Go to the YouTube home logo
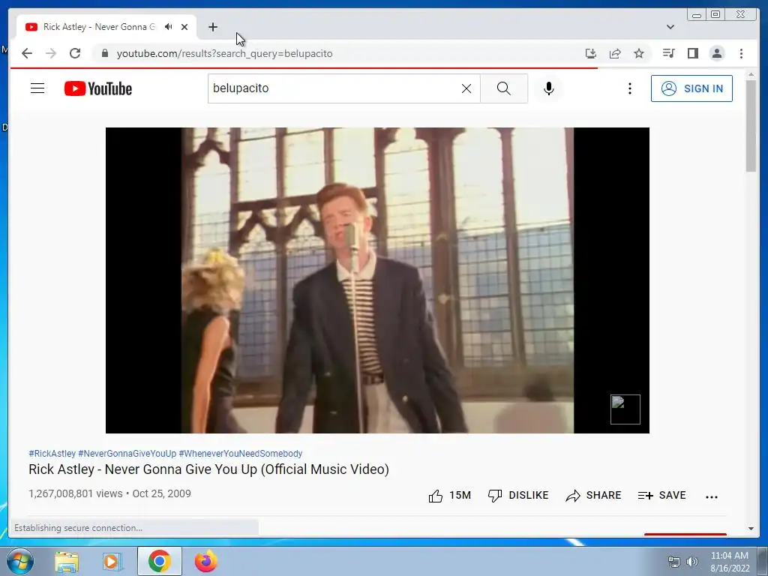768x576 pixels. tap(98, 88)
